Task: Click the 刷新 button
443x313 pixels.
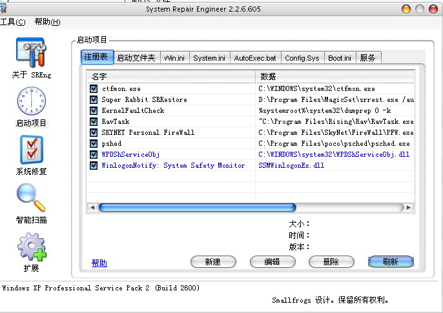Action: pos(391,261)
